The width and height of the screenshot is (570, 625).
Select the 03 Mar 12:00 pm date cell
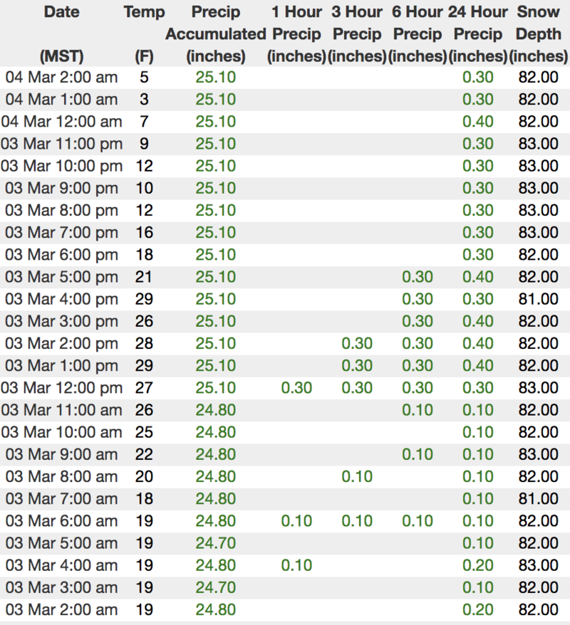[x=61, y=388]
